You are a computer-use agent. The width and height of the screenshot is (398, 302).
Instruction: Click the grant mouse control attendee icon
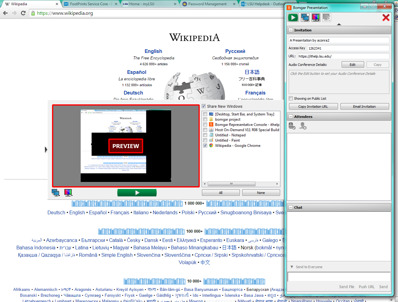(x=292, y=126)
